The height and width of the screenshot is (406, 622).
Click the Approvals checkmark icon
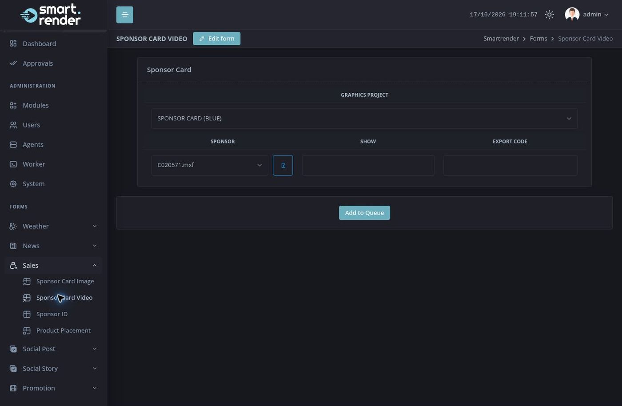click(x=13, y=63)
